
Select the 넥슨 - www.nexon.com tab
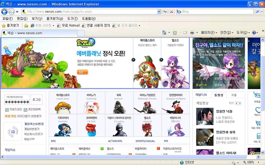39,33
